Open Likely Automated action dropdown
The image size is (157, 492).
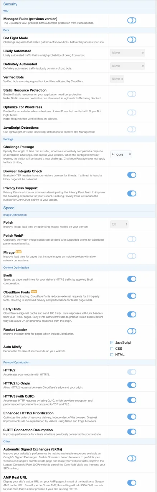127,53
